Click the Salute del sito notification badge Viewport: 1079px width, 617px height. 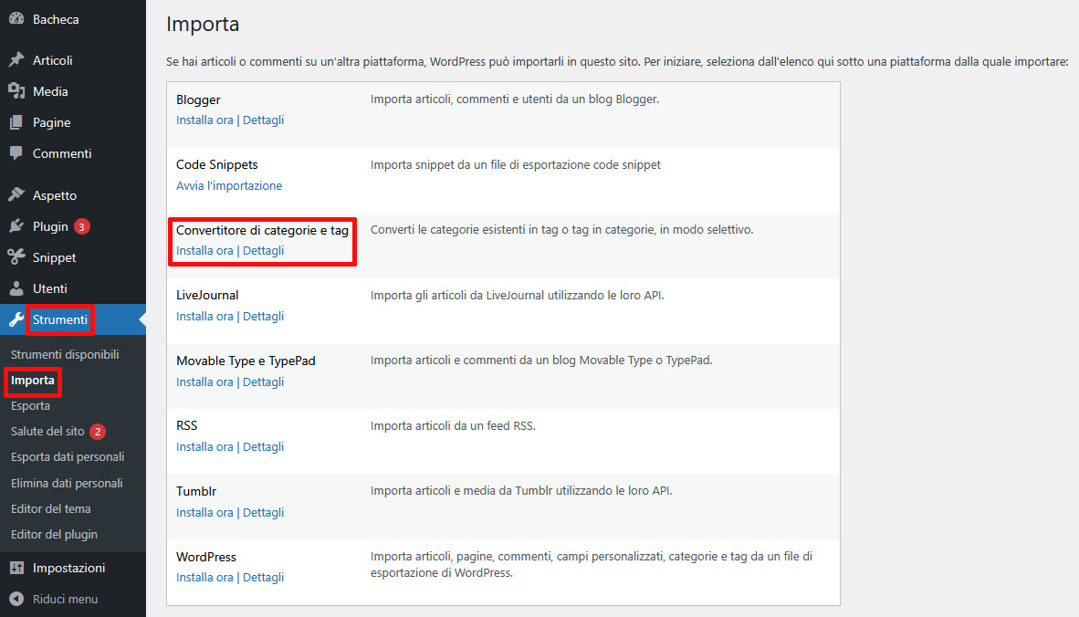[x=98, y=432]
